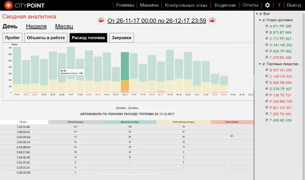Open settings gear icon in top bar
The height and width of the screenshot is (180, 305).
[x=267, y=5]
